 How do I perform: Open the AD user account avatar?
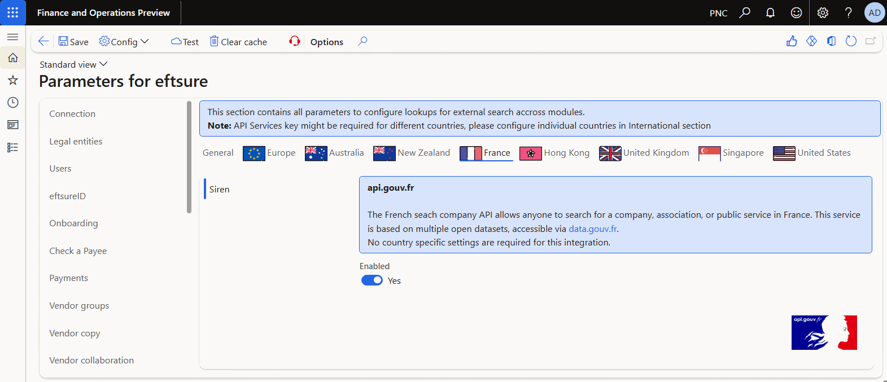875,12
